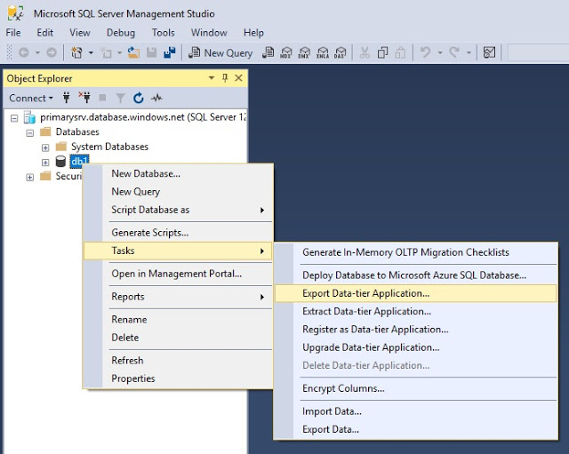
Task: Open the Script Database as submenu
Action: pos(178,210)
